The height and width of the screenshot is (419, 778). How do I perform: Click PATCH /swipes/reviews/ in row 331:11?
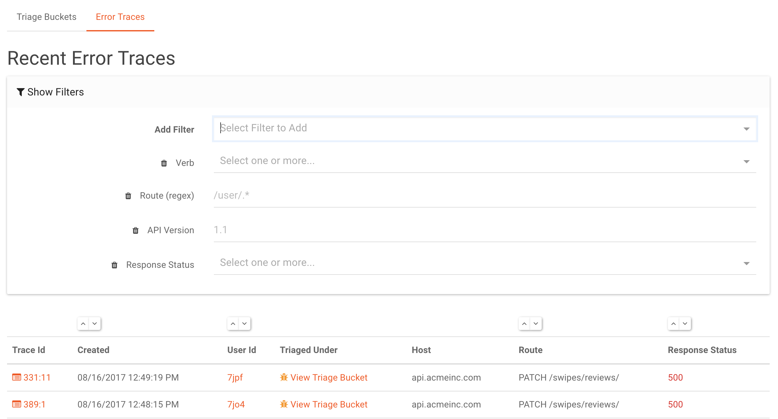[569, 378]
